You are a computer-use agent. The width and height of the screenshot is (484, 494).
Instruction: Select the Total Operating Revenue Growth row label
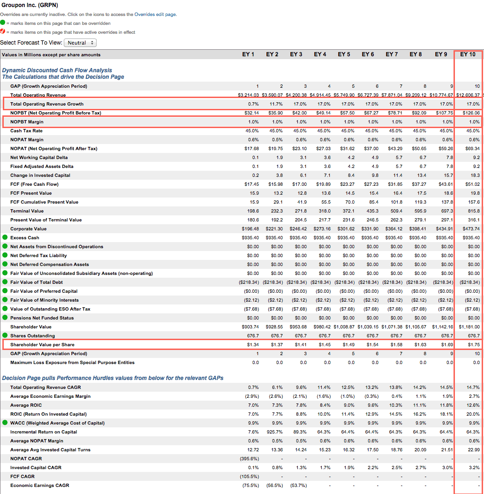point(47,104)
